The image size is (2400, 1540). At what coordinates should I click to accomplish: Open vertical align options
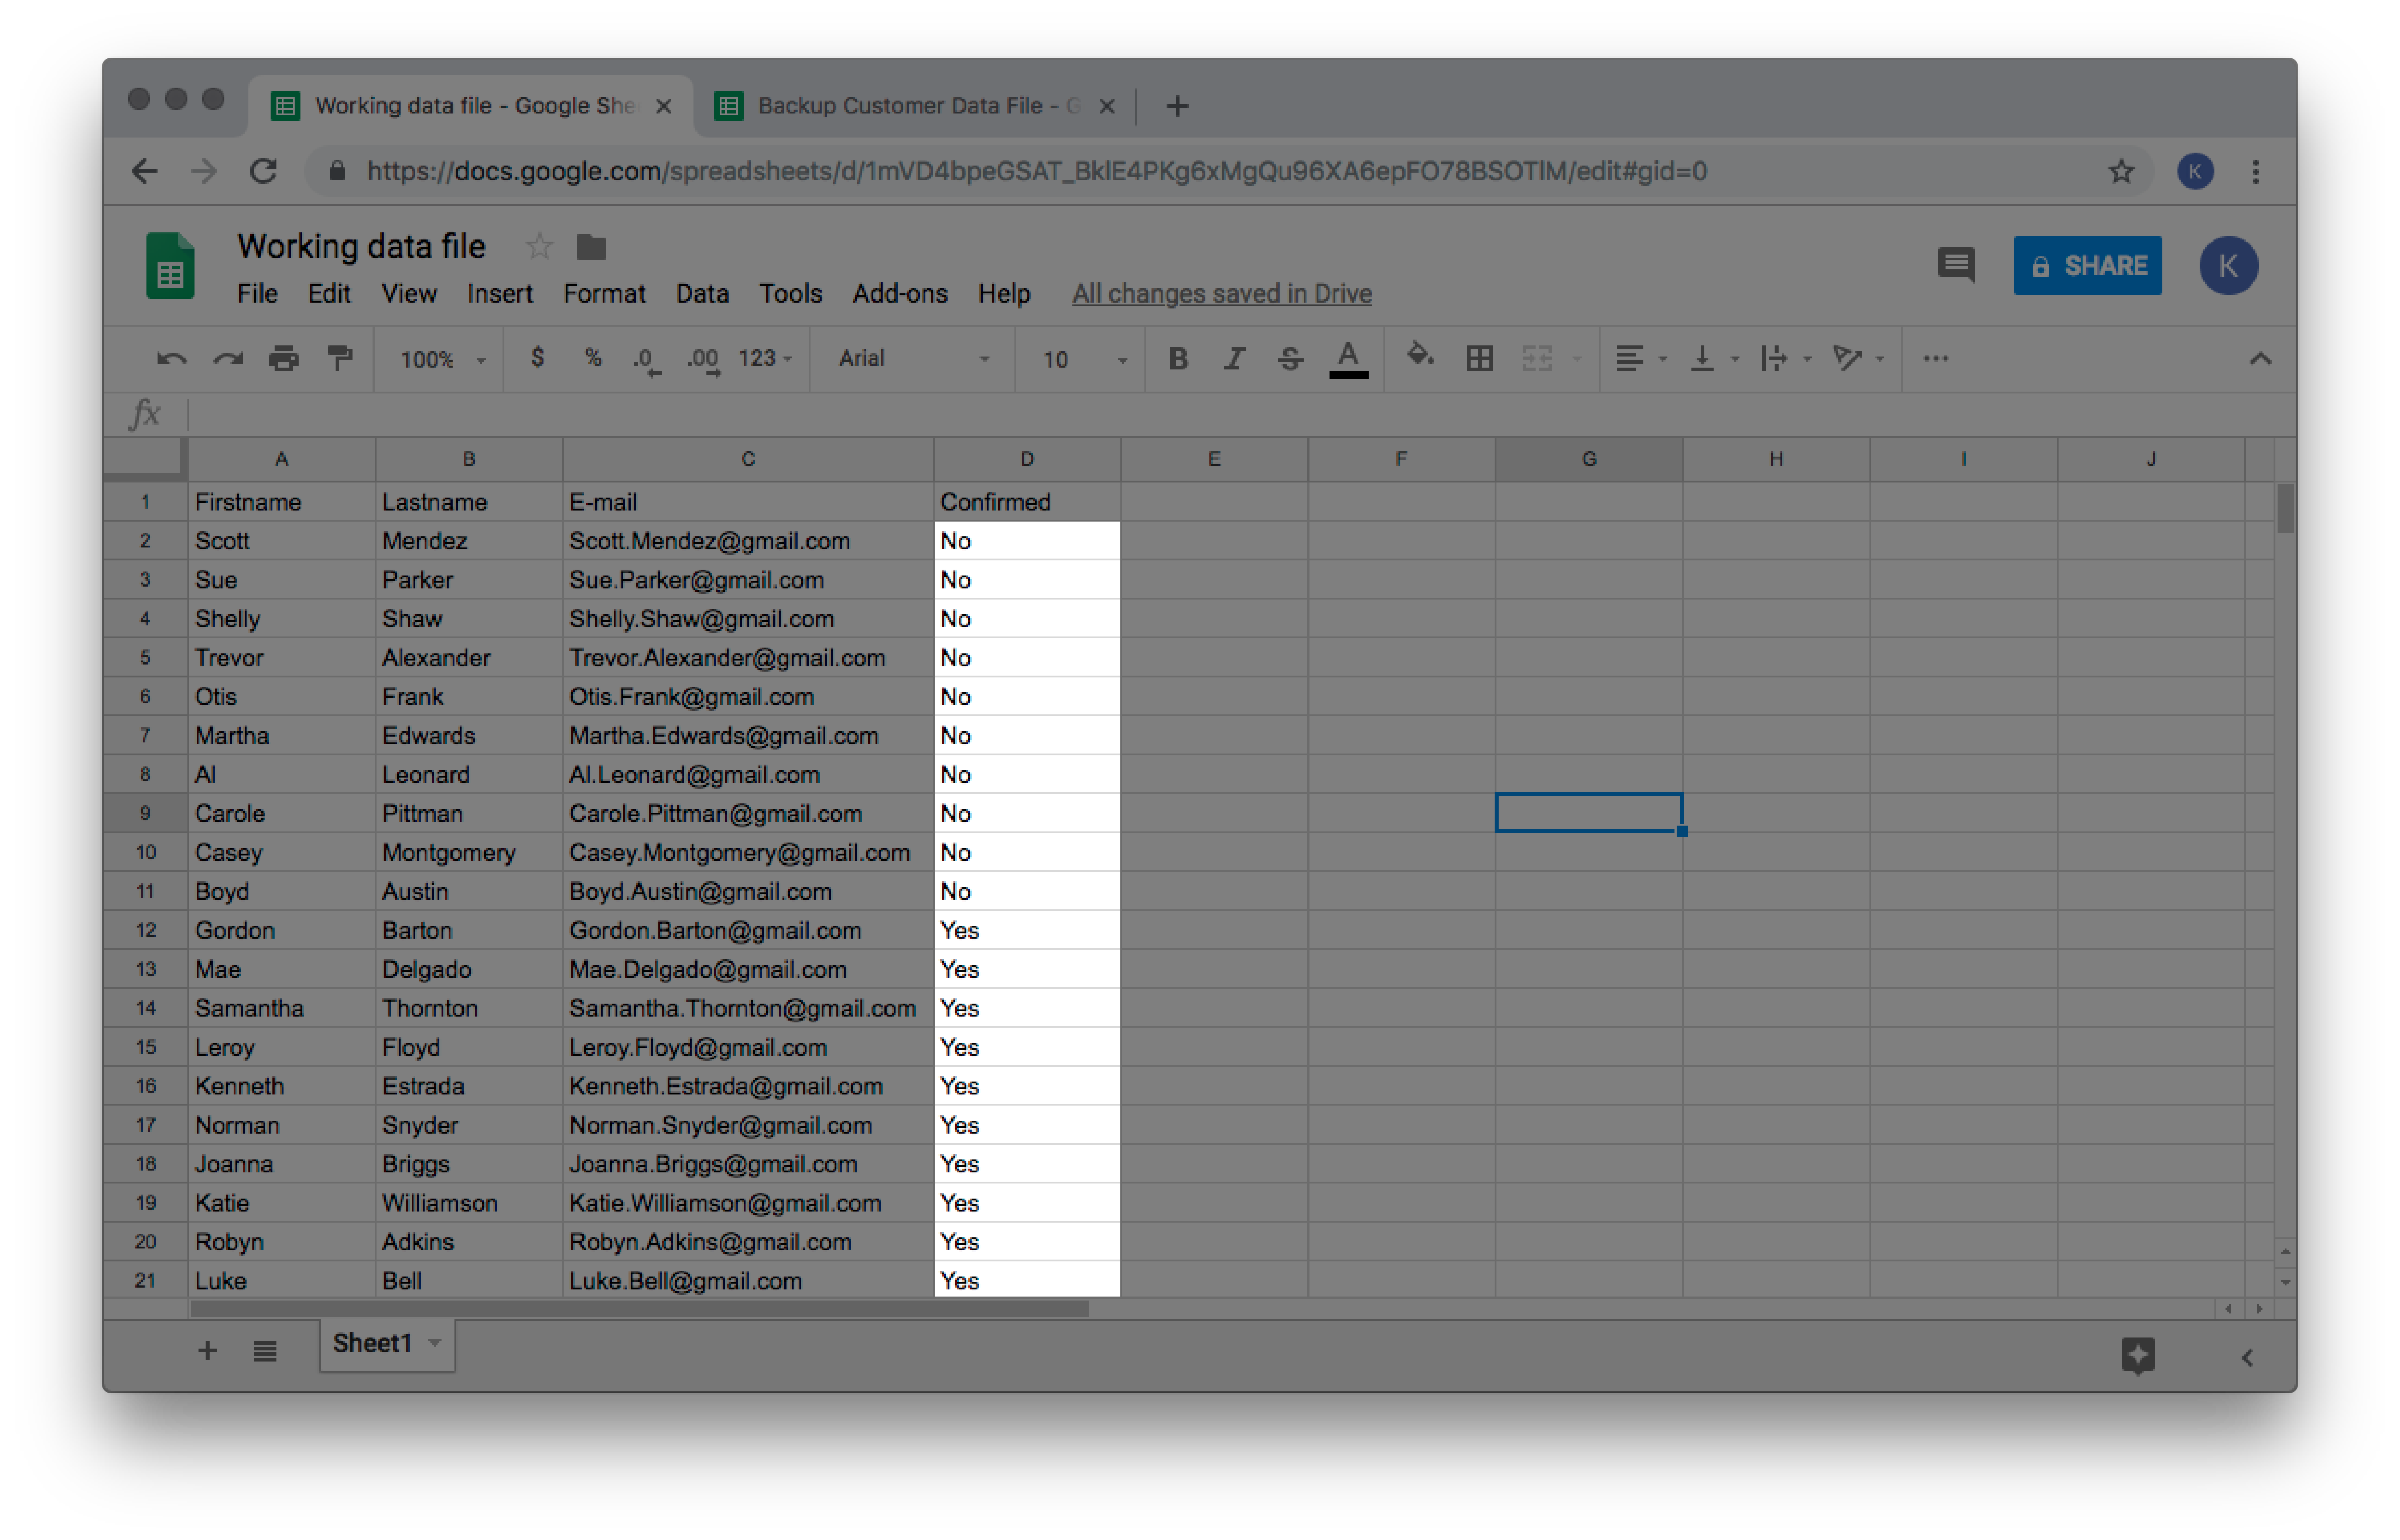click(x=1713, y=359)
